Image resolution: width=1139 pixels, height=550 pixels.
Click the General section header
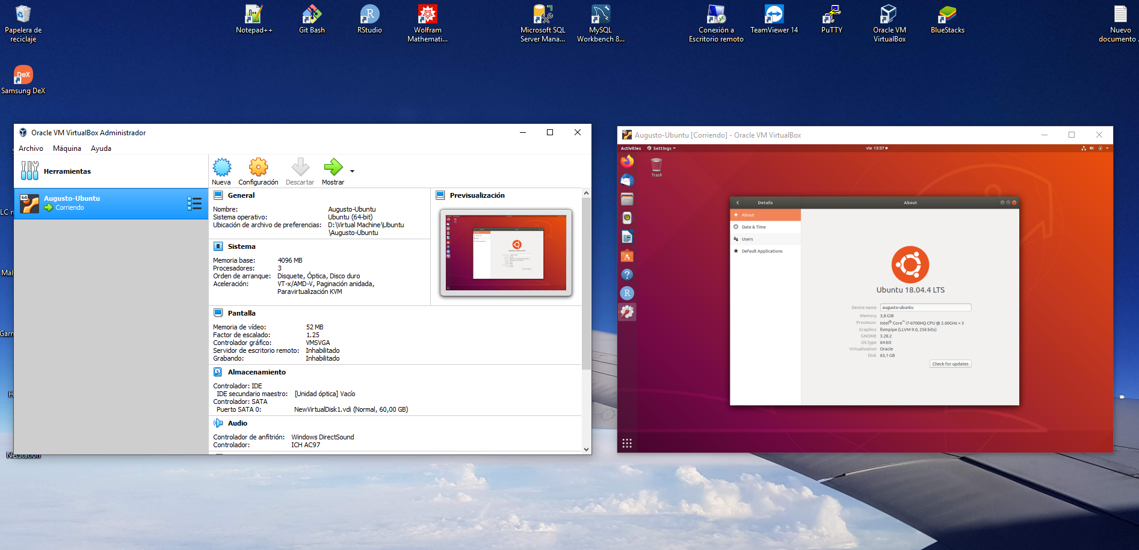tap(241, 195)
